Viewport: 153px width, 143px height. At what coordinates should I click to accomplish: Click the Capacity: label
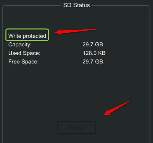20,45
